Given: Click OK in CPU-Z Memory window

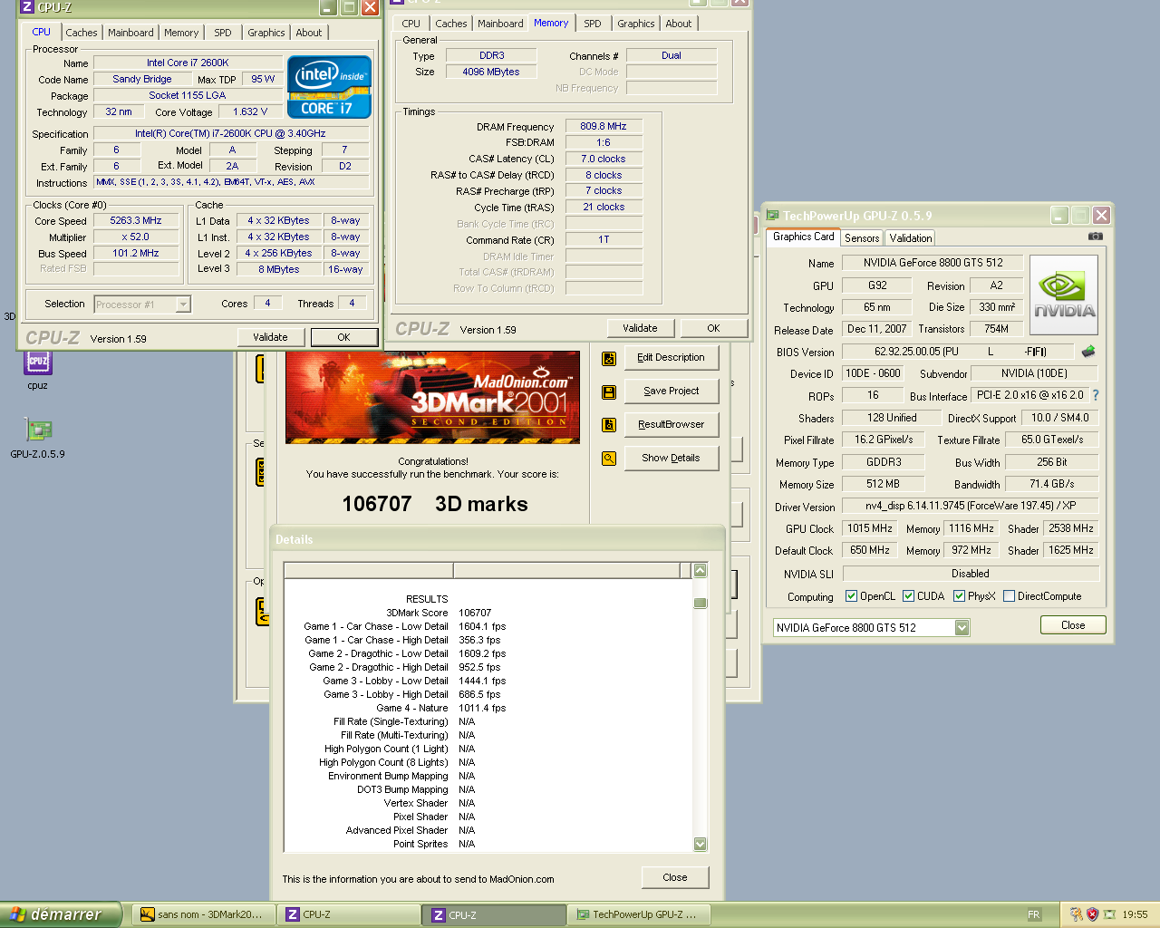Looking at the screenshot, I should pyautogui.click(x=713, y=328).
